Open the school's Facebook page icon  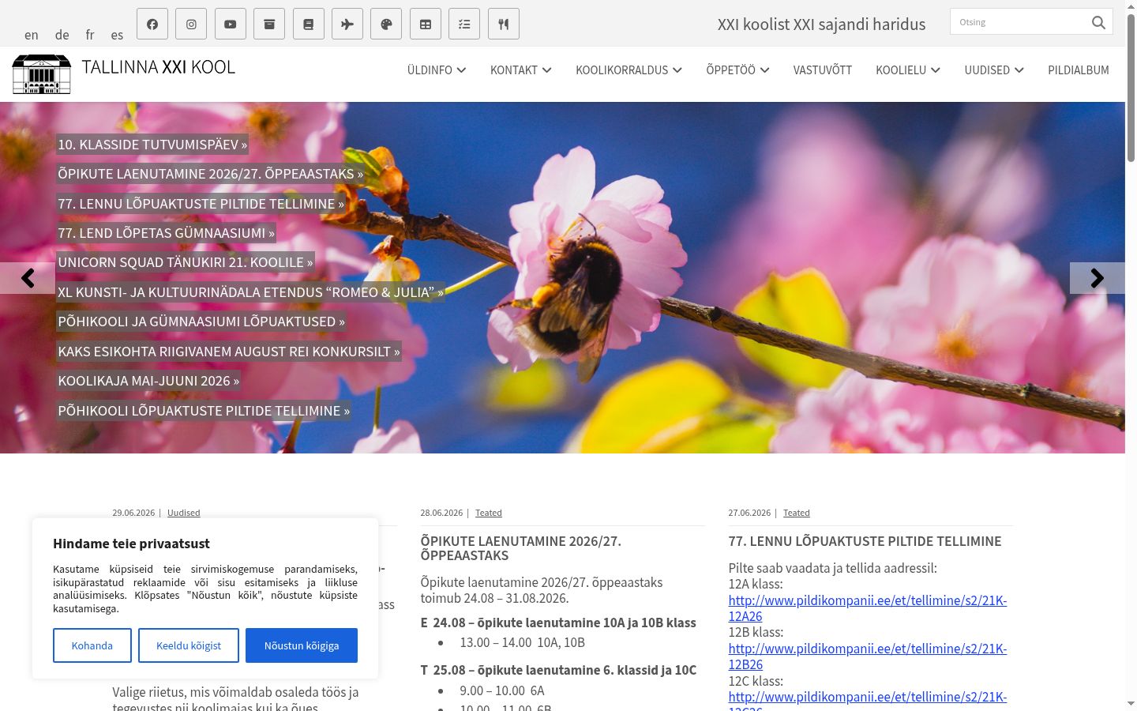tap(152, 24)
